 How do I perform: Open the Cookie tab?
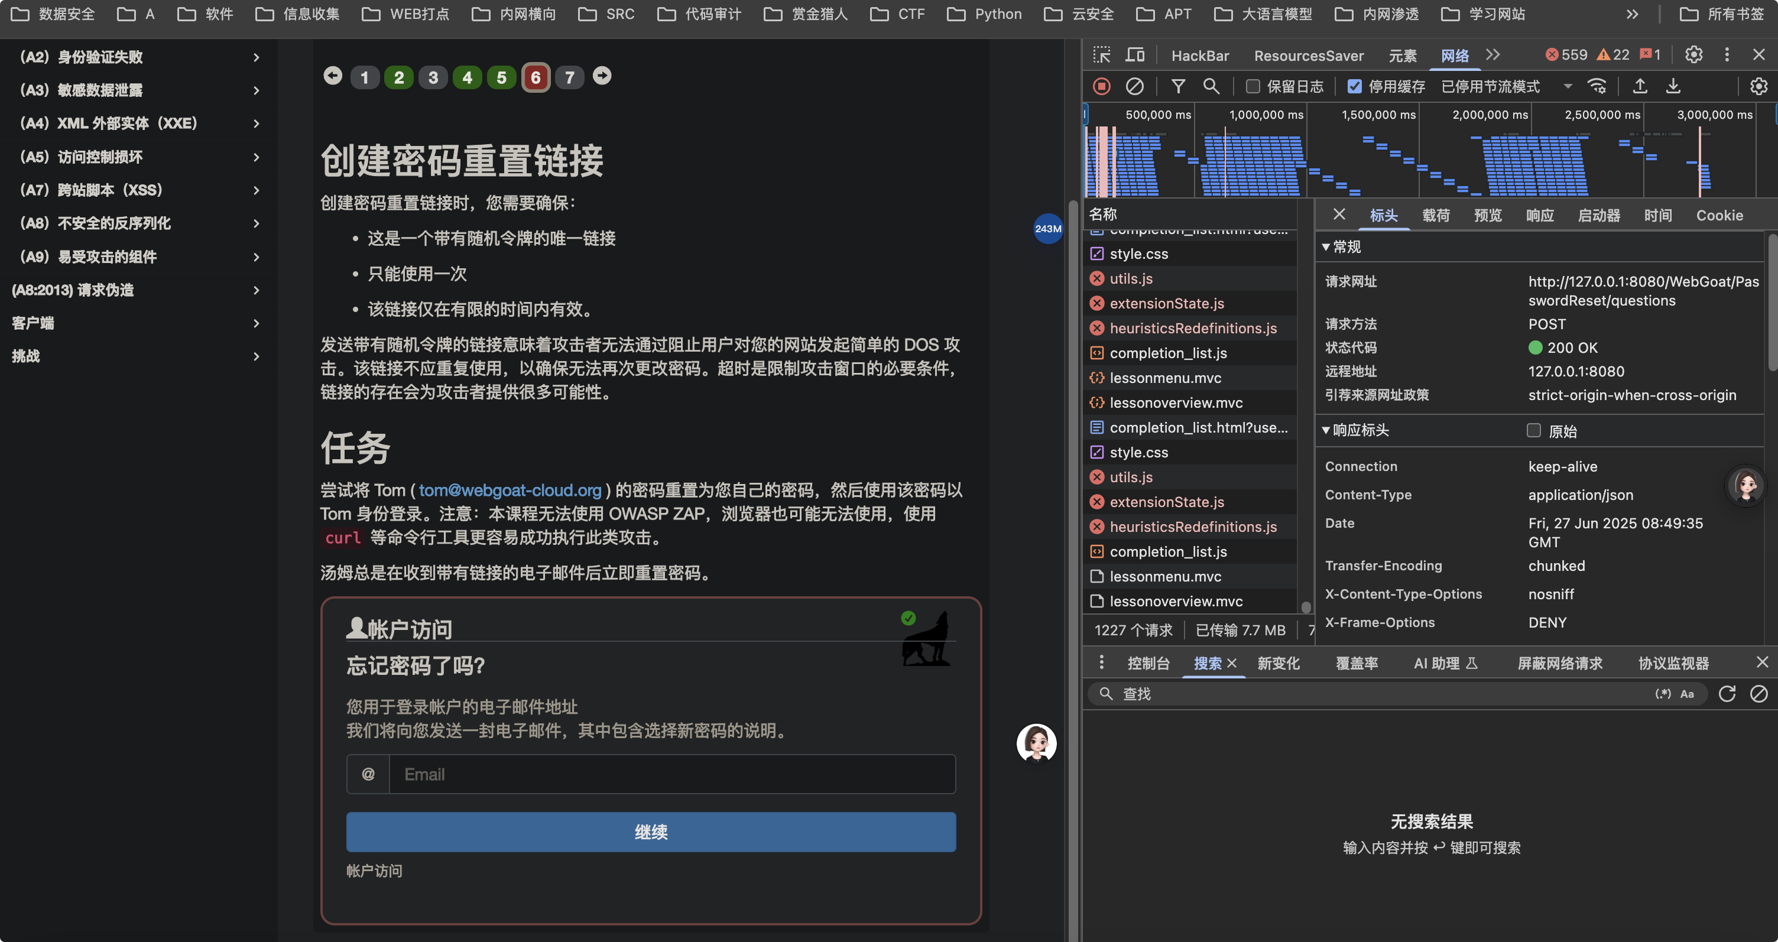tap(1719, 215)
